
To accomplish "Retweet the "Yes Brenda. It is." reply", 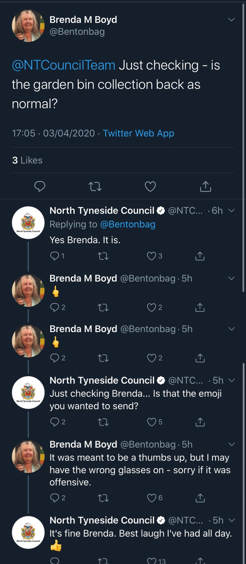I will (103, 256).
